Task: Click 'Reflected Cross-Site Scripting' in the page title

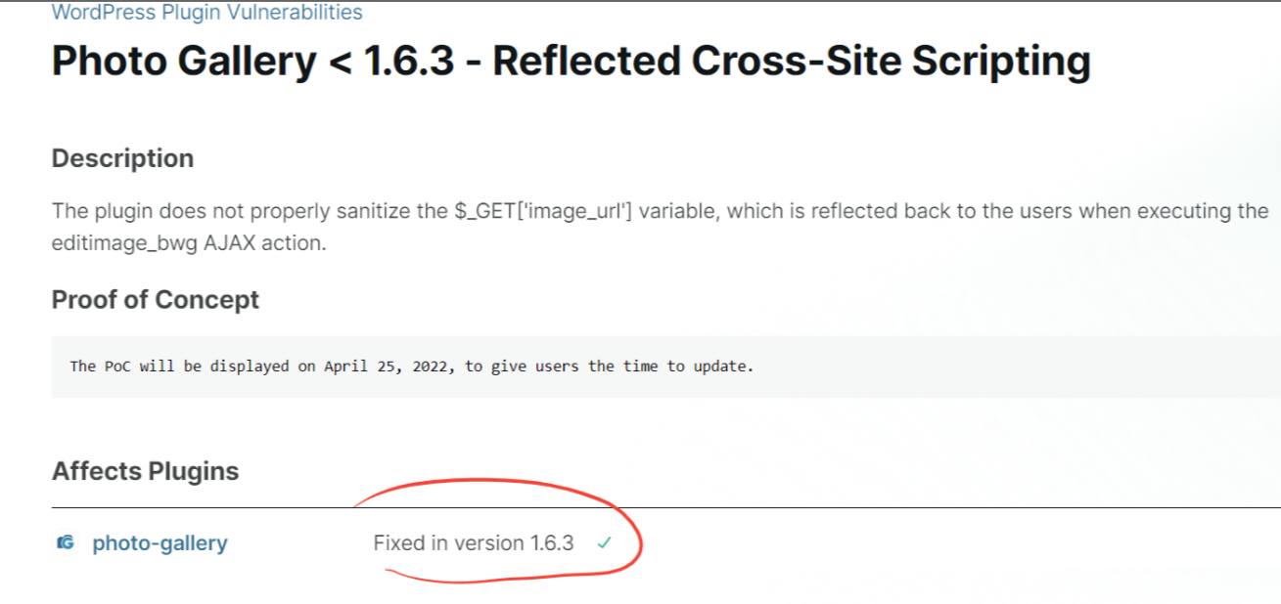Action: (x=791, y=62)
